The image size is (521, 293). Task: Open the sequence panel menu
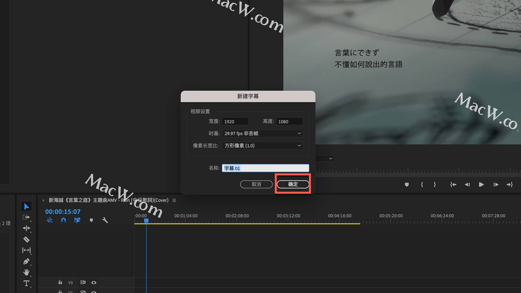pos(174,200)
